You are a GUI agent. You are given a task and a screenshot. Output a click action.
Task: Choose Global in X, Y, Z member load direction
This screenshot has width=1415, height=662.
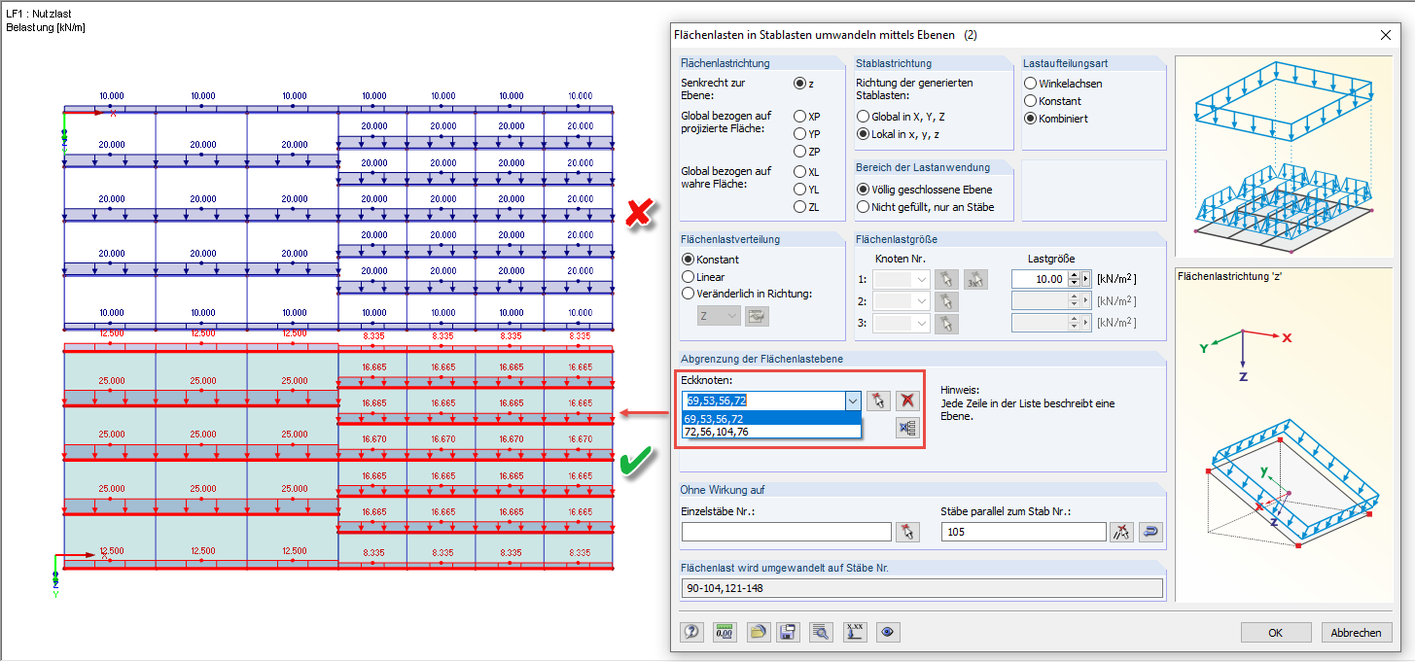point(863,117)
